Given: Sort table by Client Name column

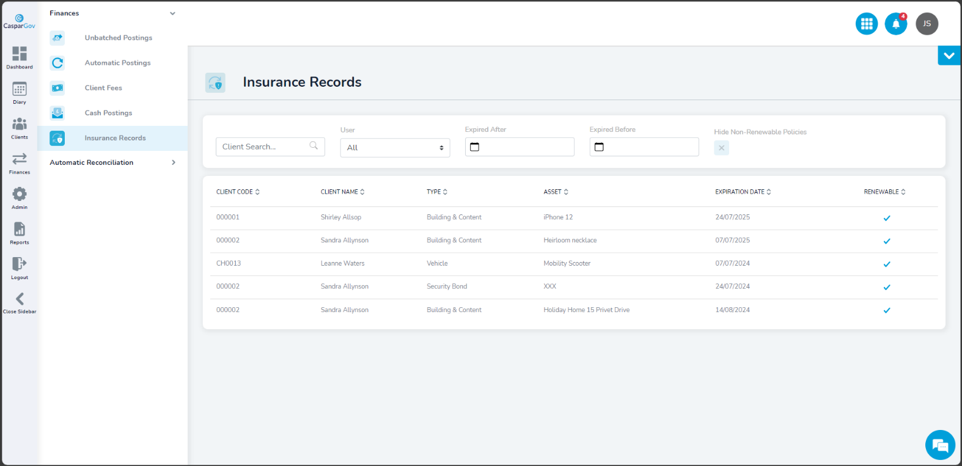Looking at the screenshot, I should [x=342, y=192].
